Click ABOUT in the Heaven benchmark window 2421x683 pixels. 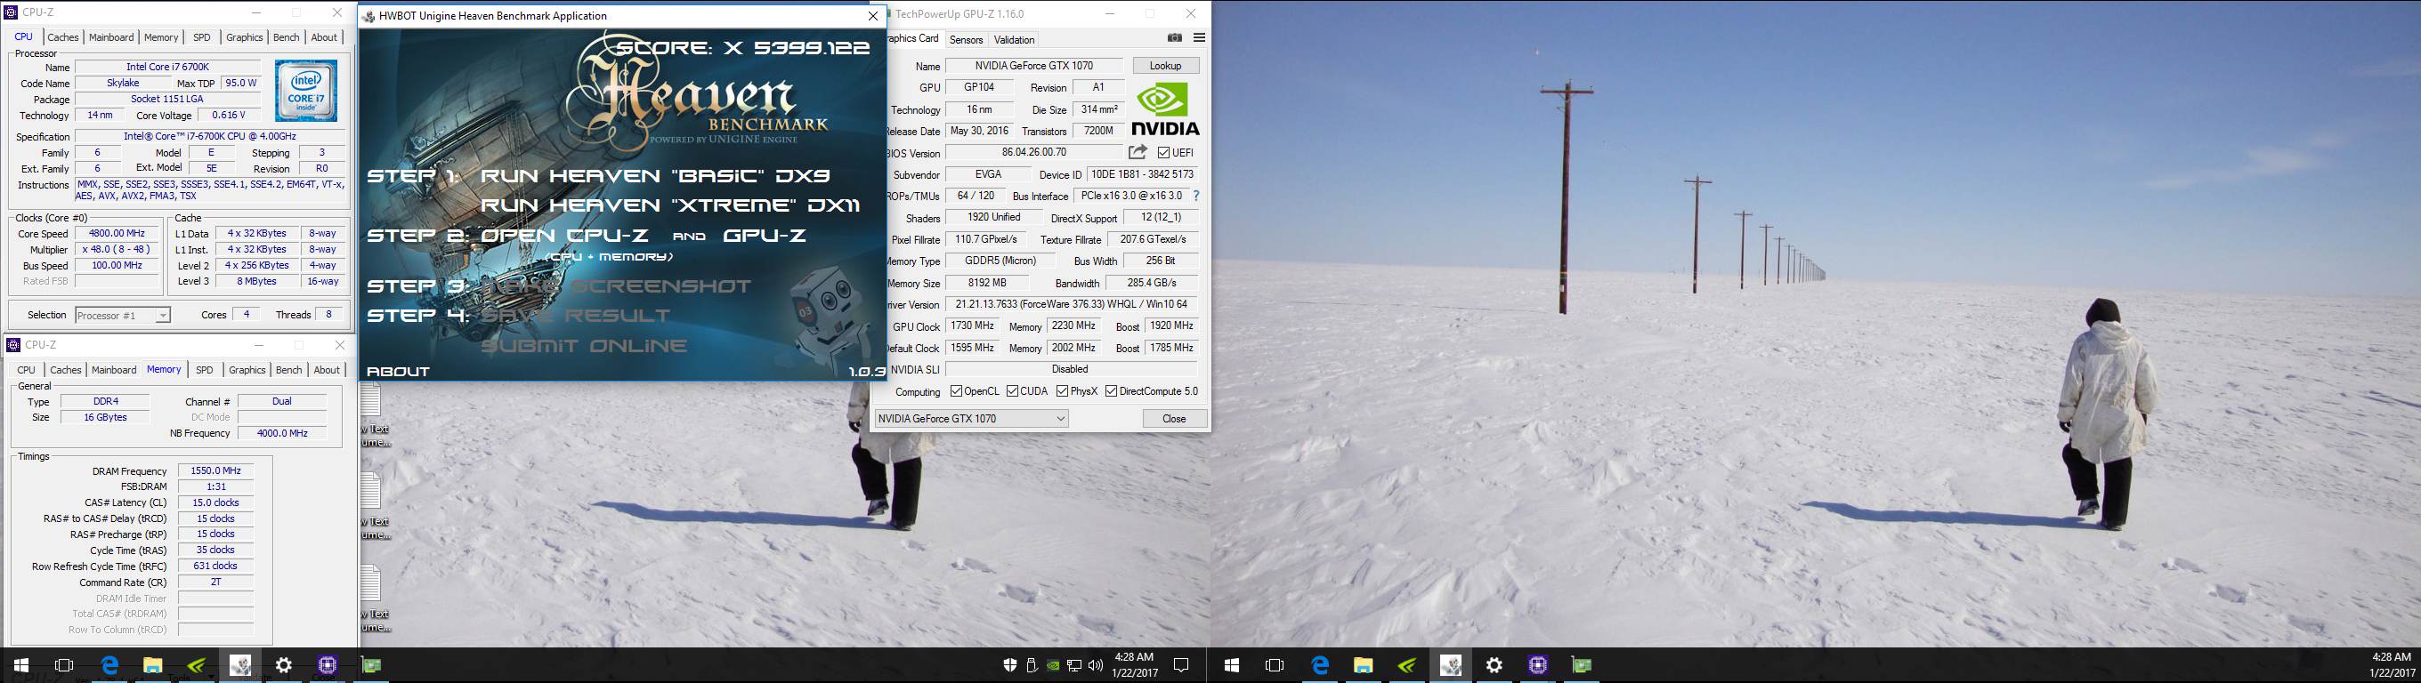tap(398, 371)
